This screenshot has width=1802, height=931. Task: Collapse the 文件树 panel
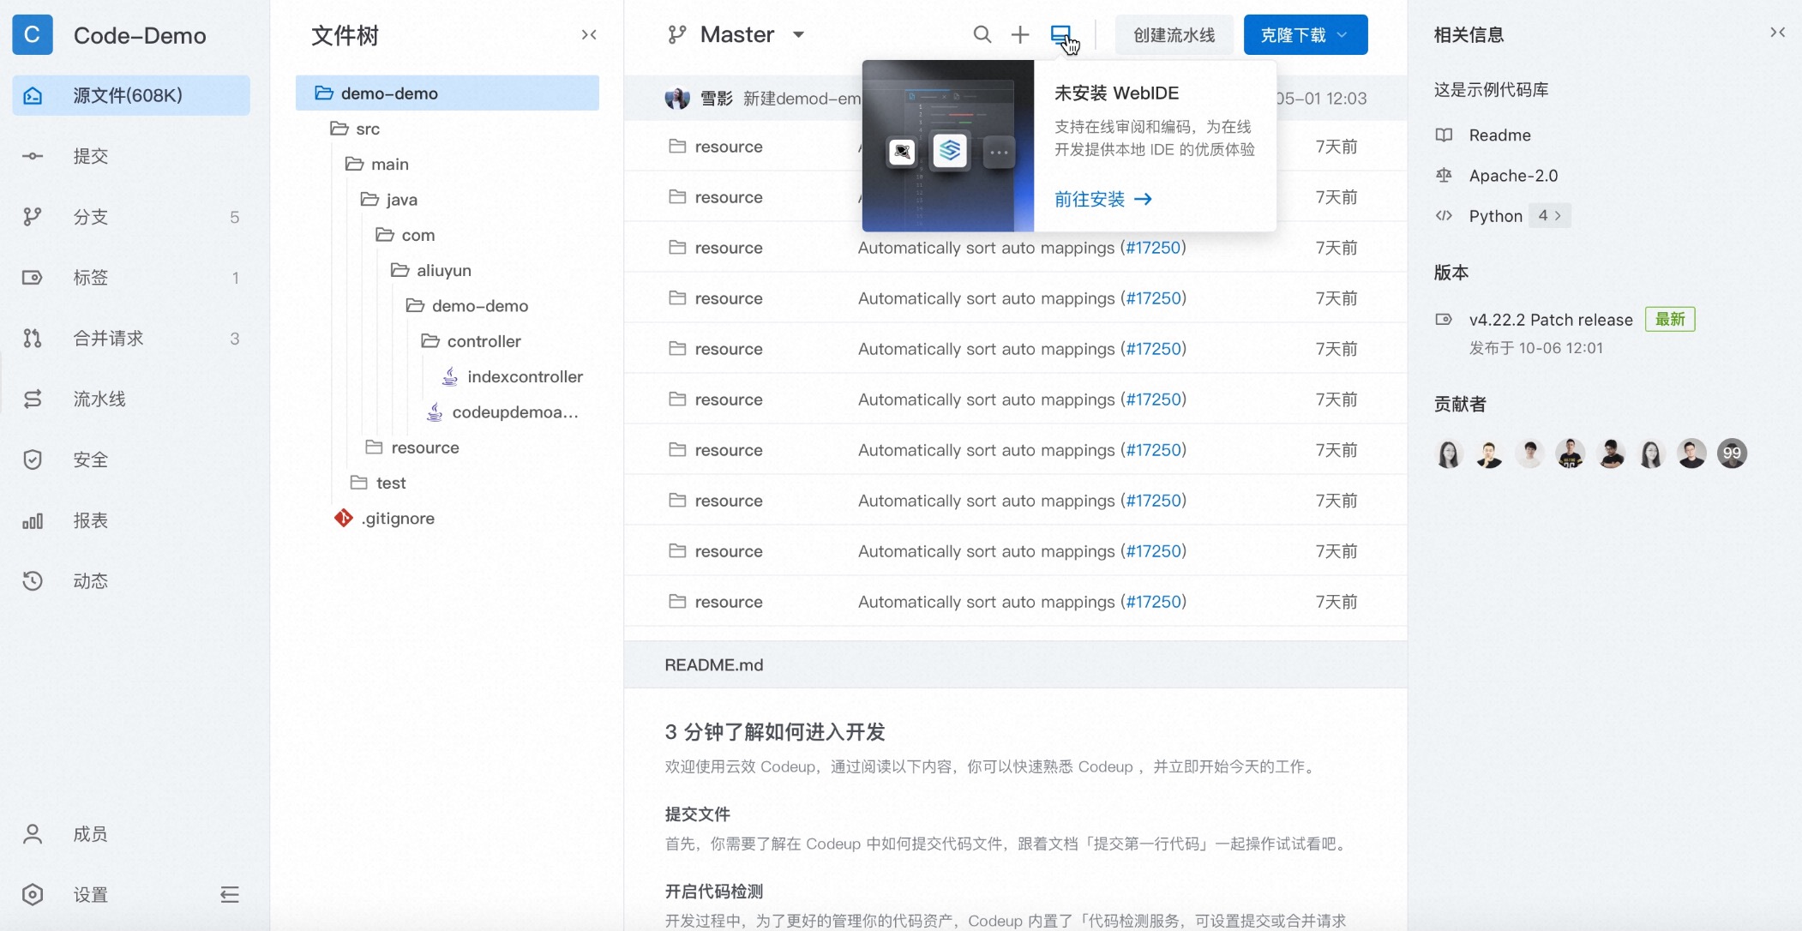(589, 35)
